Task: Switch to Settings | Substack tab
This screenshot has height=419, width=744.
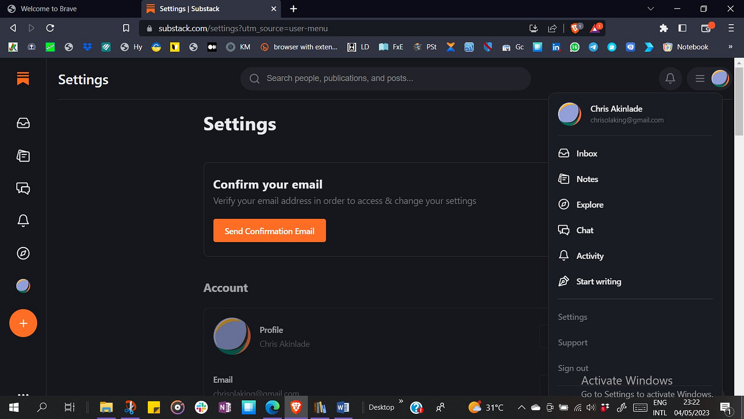Action: click(211, 9)
